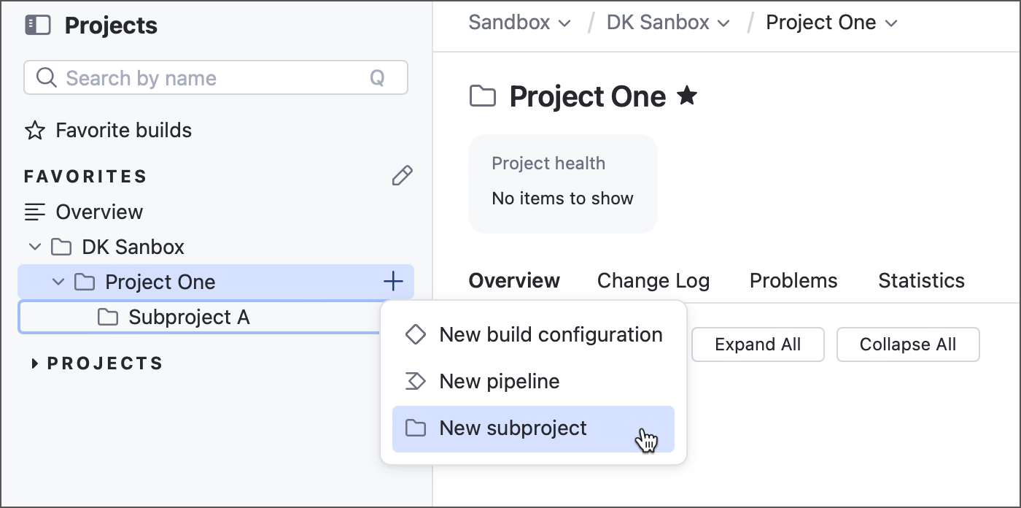This screenshot has width=1021, height=508.
Task: Select New subproject from the menu
Action: pyautogui.click(x=513, y=428)
